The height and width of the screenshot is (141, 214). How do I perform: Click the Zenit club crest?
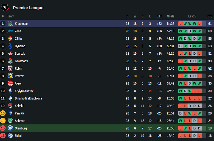[10, 31]
